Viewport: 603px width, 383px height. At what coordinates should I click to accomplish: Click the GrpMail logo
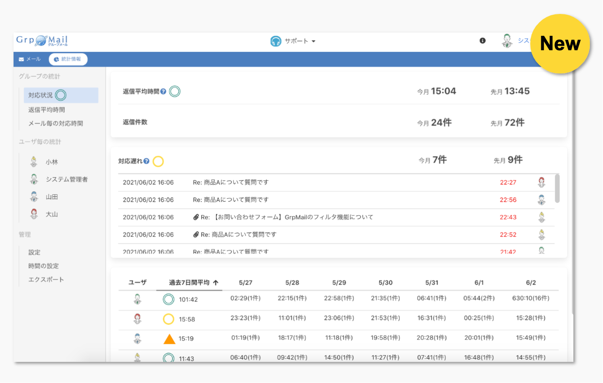pos(42,41)
